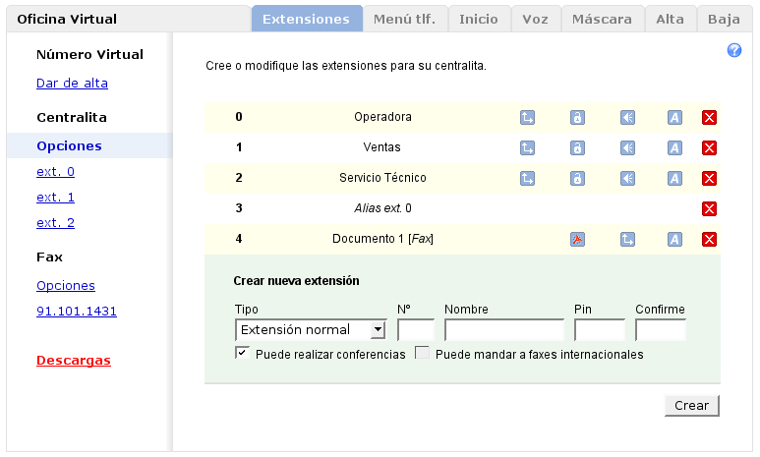
Task: Click the Nombre text field
Action: (503, 329)
